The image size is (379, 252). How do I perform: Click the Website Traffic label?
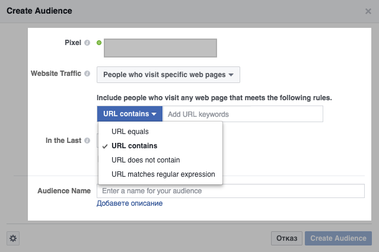56,74
